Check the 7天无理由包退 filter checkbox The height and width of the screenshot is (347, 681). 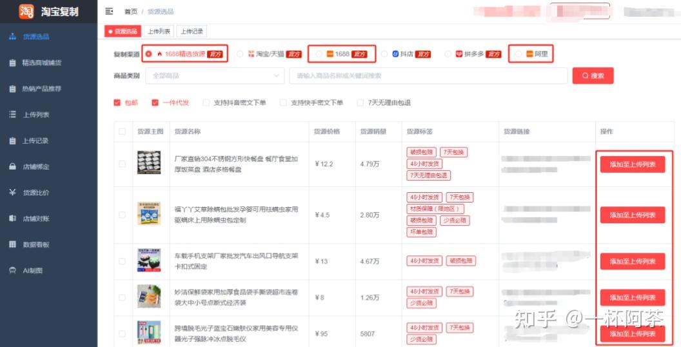pos(360,103)
